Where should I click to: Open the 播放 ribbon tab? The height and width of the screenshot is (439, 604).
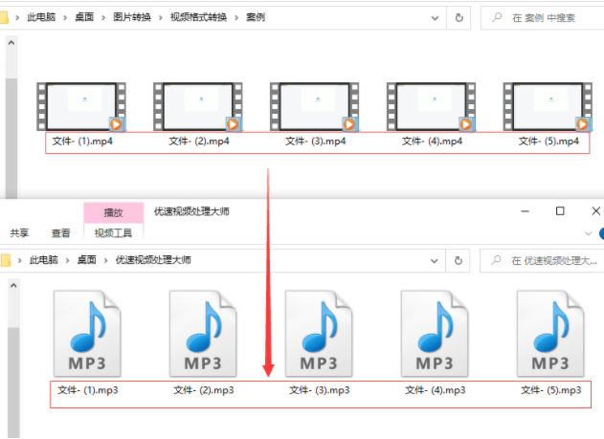[114, 212]
